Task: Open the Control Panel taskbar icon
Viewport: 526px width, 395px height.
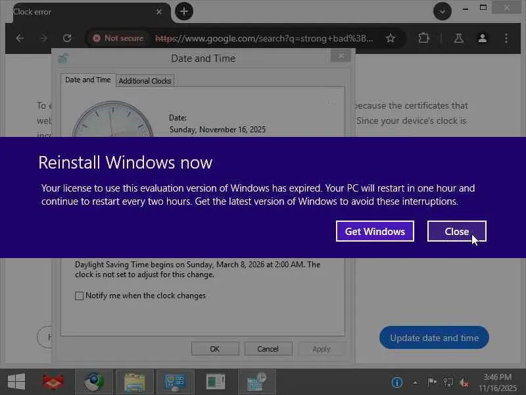Action: tap(175, 382)
